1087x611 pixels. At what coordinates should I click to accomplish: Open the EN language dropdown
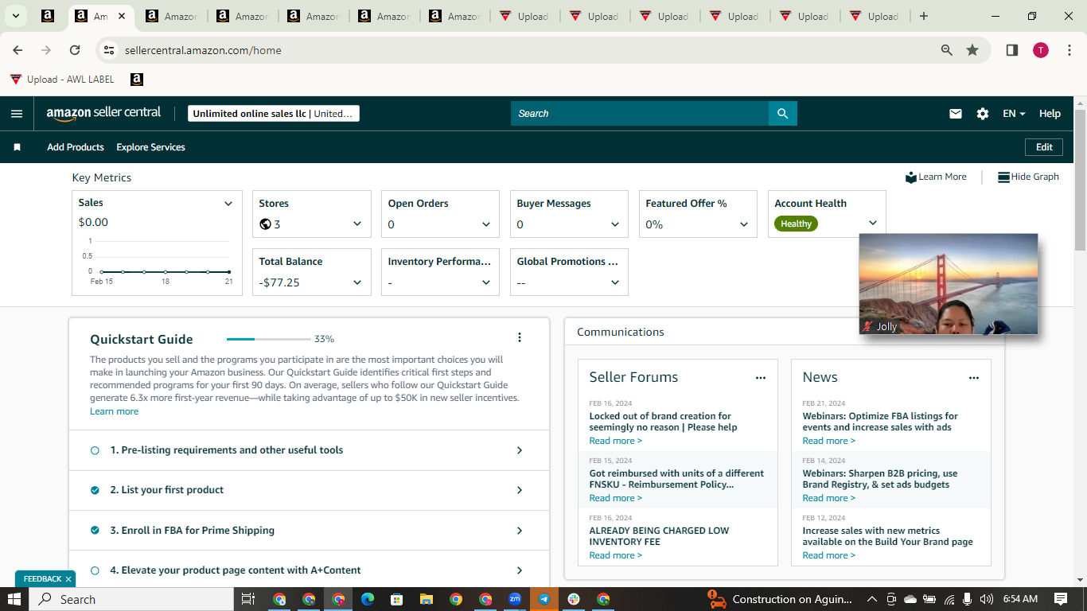click(x=1014, y=114)
